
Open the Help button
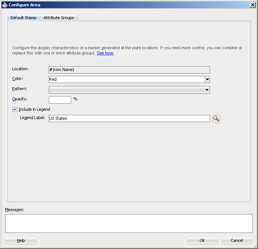(x=21, y=240)
